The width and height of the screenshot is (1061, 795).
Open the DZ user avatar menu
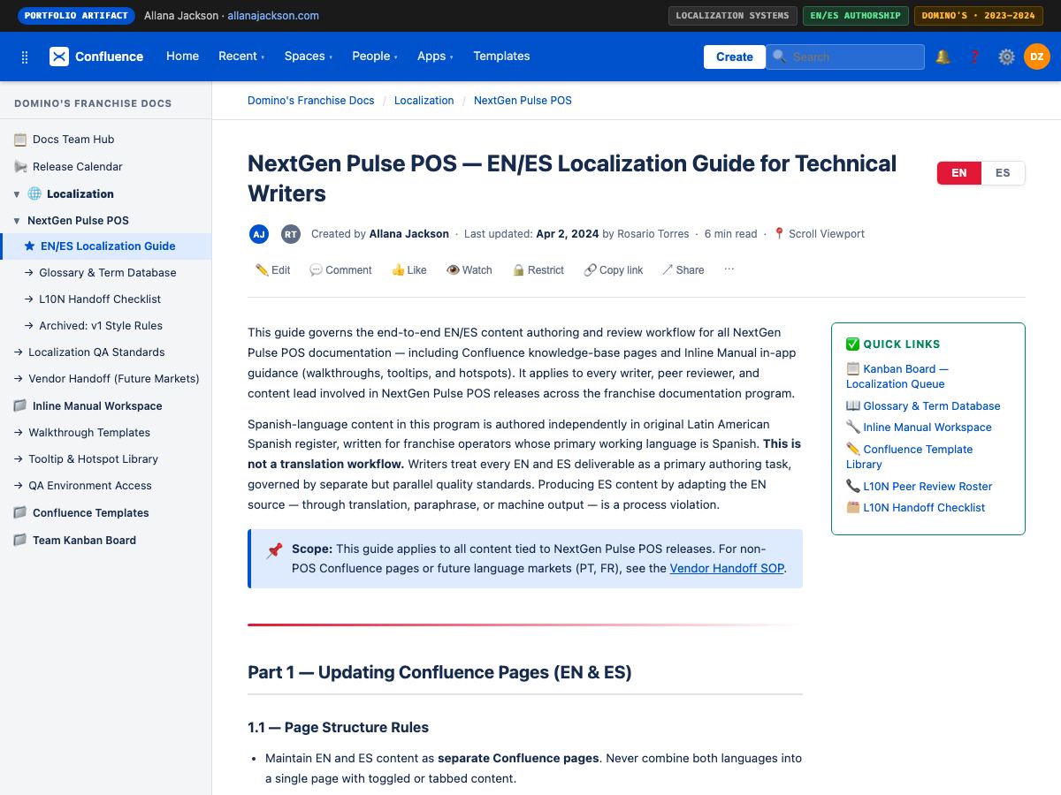click(x=1037, y=57)
